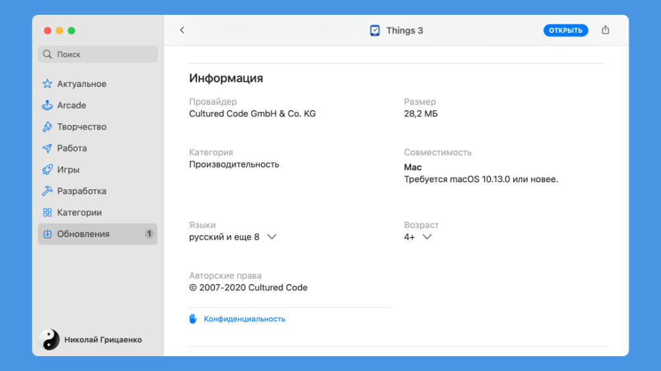
Task: Open the Конфиденциальность link
Action: 245,319
